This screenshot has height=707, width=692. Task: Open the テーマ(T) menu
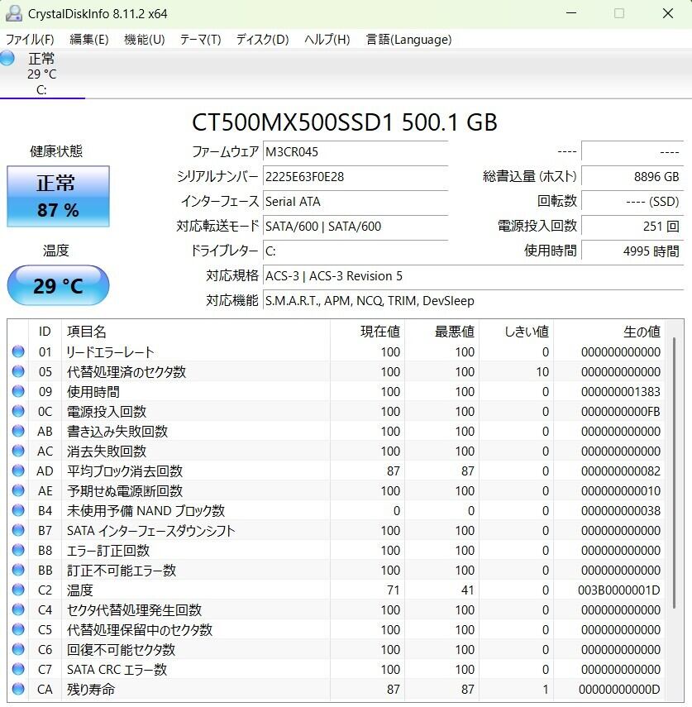coord(200,40)
